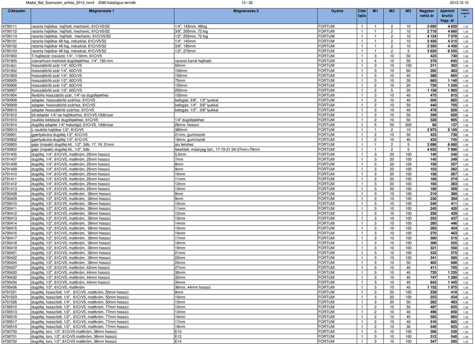This screenshot has width=475, height=344.
Task: Click the 'M1' column header
Action: click(375, 16)
